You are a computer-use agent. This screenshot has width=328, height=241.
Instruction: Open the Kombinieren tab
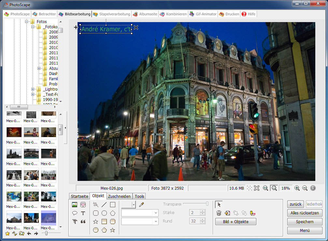coord(173,14)
